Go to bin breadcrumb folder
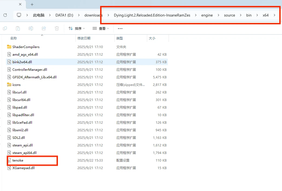This screenshot has width=282, height=191. (249, 15)
